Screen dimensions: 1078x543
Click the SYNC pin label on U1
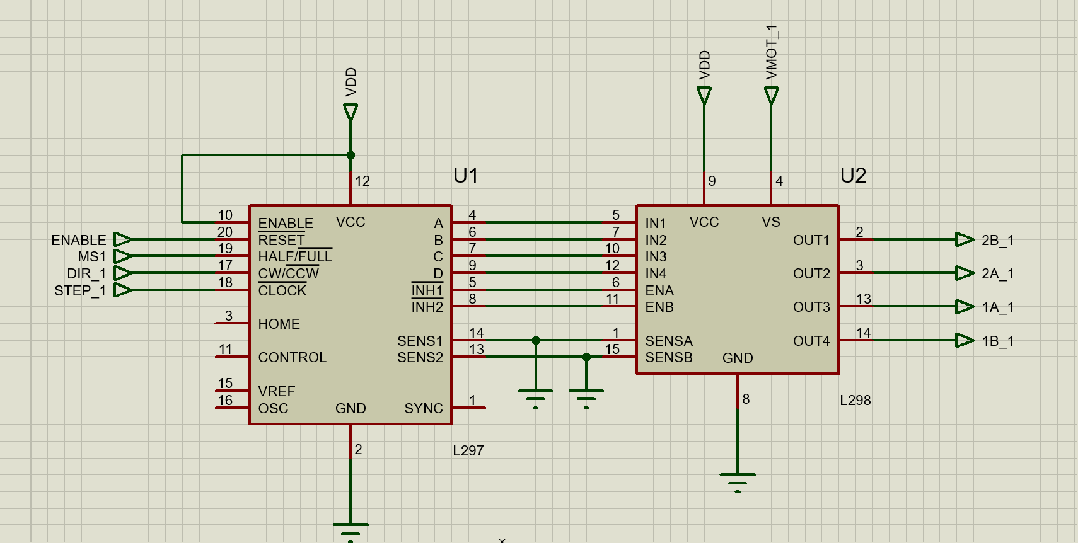[424, 408]
